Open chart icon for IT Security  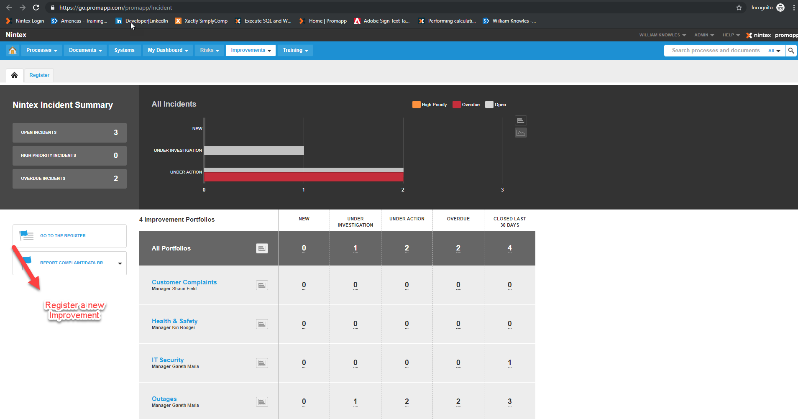pyautogui.click(x=262, y=363)
